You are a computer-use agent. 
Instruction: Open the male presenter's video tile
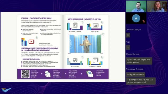click(x=136, y=6)
